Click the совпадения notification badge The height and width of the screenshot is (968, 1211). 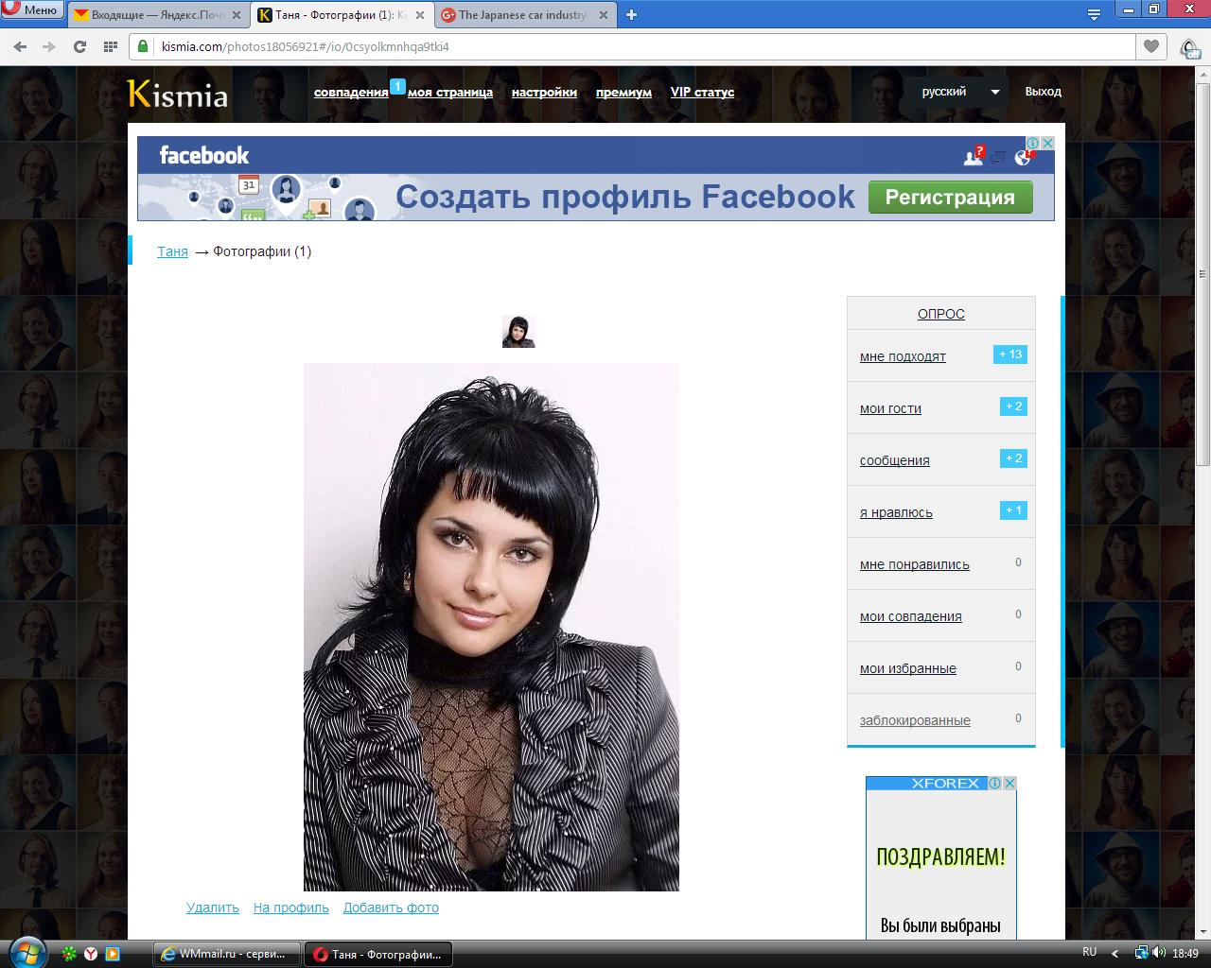click(397, 86)
